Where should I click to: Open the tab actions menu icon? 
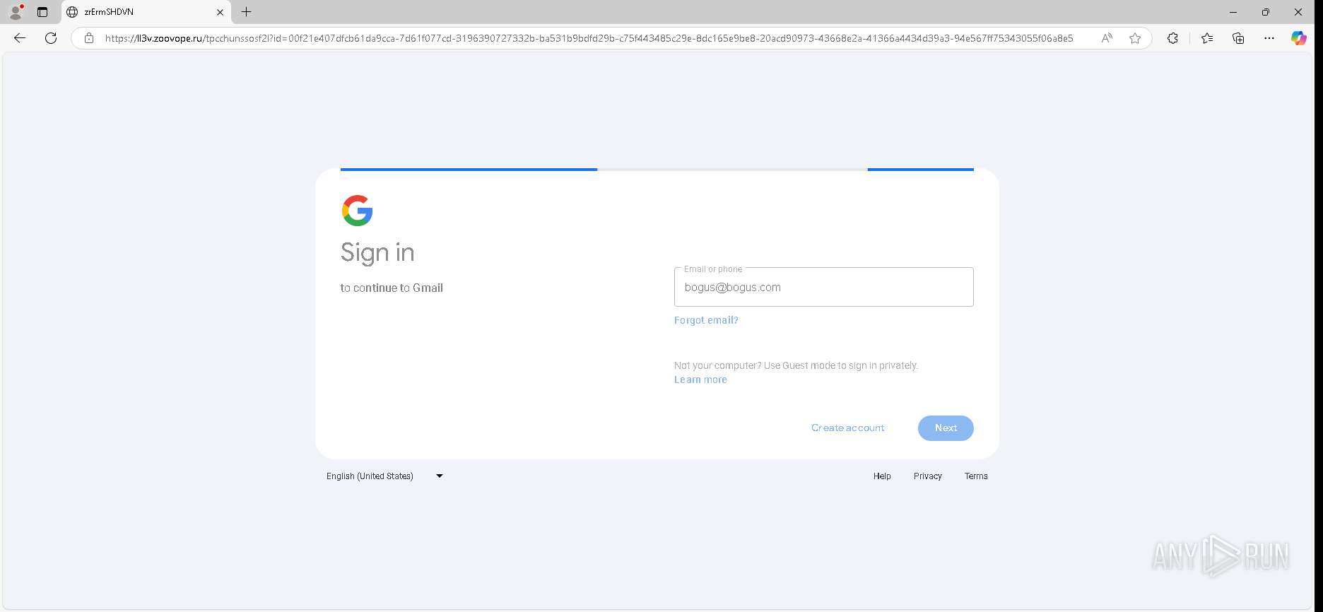point(42,12)
